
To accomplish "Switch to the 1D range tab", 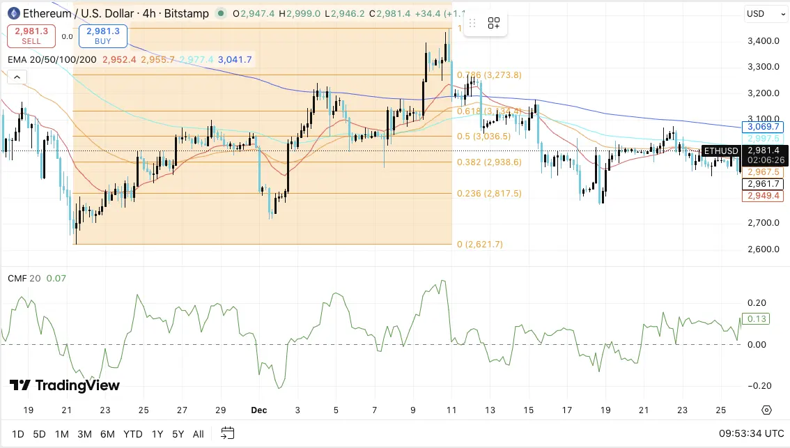I will (17, 433).
